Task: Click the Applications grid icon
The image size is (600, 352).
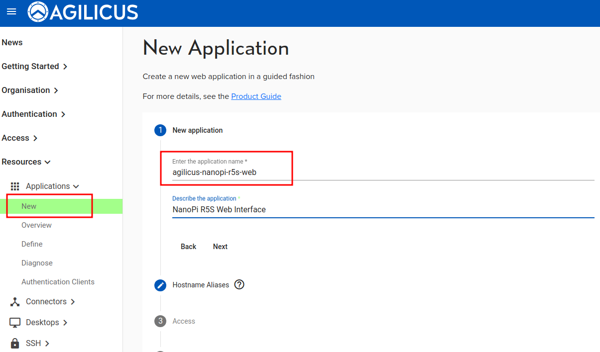Action: [15, 186]
